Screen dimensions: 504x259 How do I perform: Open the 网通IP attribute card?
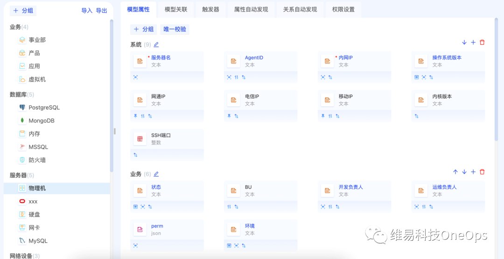click(x=167, y=106)
